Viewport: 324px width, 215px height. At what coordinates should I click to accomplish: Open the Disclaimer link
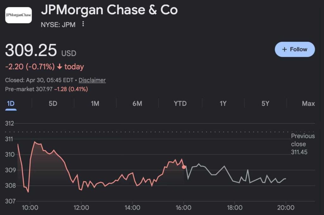pyautogui.click(x=92, y=80)
